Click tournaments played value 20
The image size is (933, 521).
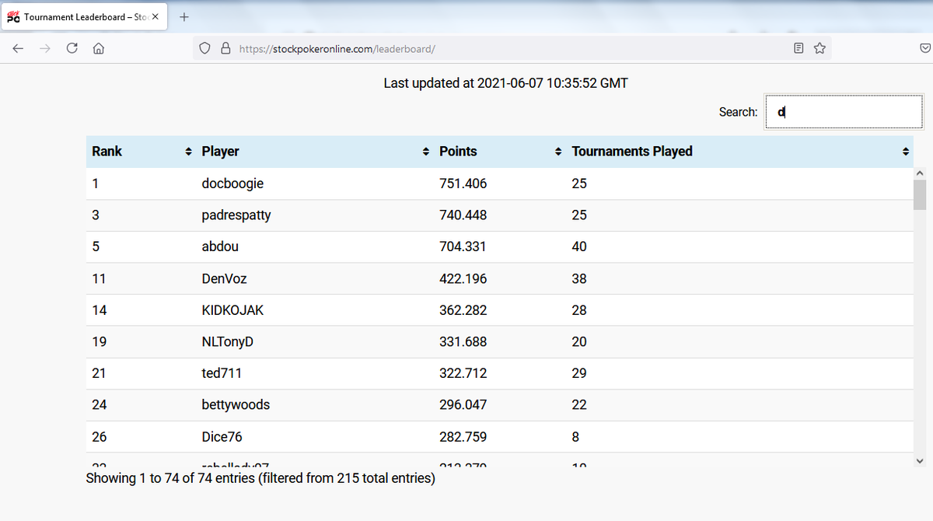[579, 342]
